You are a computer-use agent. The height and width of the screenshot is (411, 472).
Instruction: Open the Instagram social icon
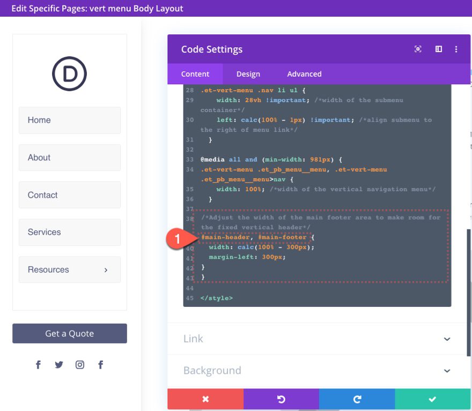[x=80, y=364]
